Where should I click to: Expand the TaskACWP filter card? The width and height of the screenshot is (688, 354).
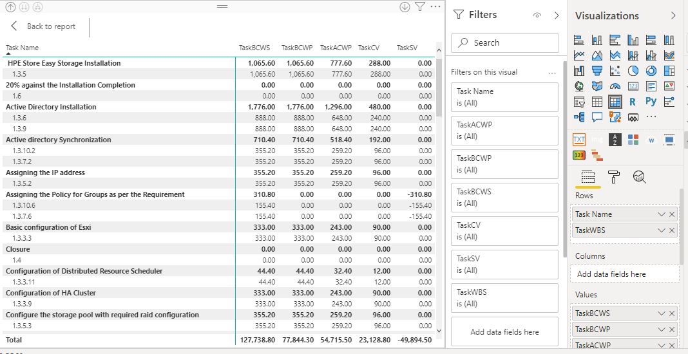[504, 130]
